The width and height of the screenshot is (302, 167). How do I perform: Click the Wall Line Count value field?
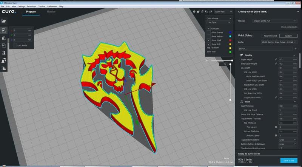tap(288, 110)
